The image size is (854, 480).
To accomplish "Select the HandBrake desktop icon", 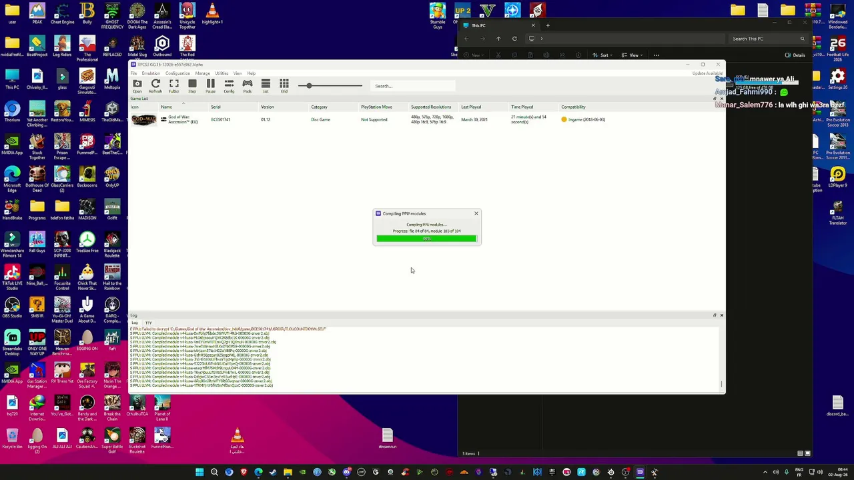I will [x=12, y=210].
